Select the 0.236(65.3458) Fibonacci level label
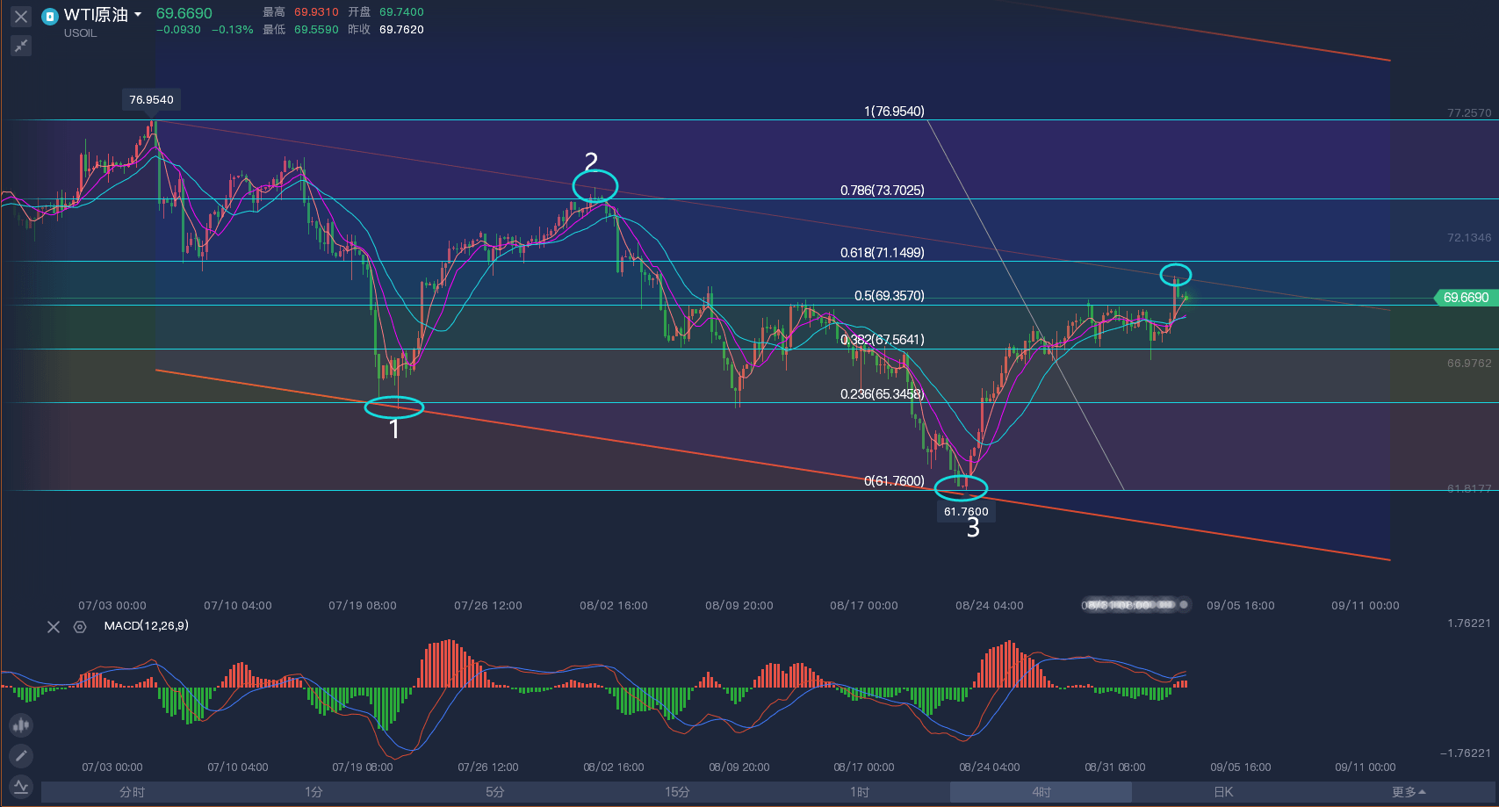Viewport: 1499px width, 807px height. pos(882,394)
